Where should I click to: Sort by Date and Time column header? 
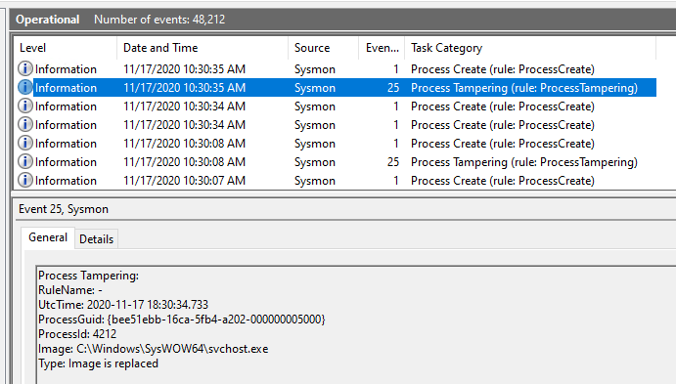(x=203, y=48)
